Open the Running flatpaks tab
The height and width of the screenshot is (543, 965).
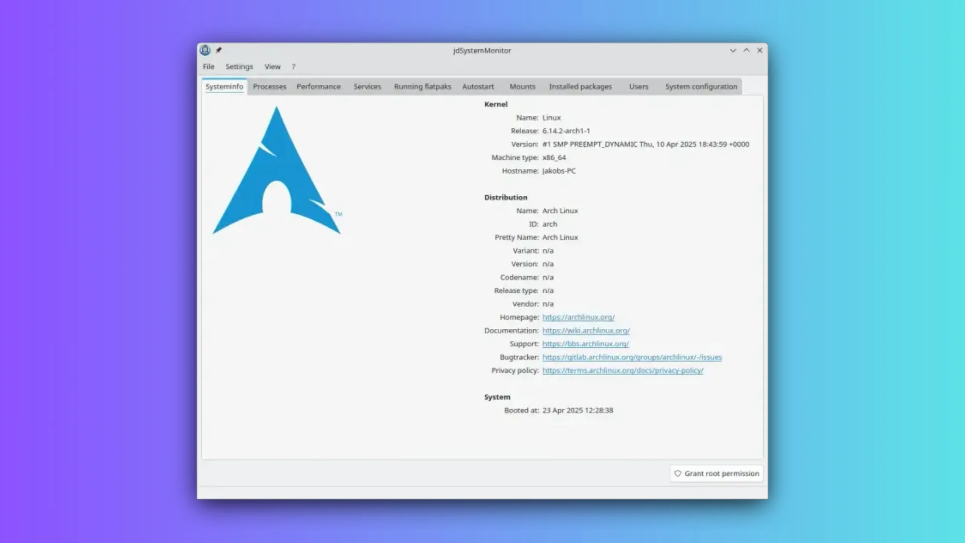click(423, 87)
